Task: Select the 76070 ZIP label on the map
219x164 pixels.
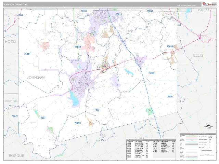Action: point(14,116)
